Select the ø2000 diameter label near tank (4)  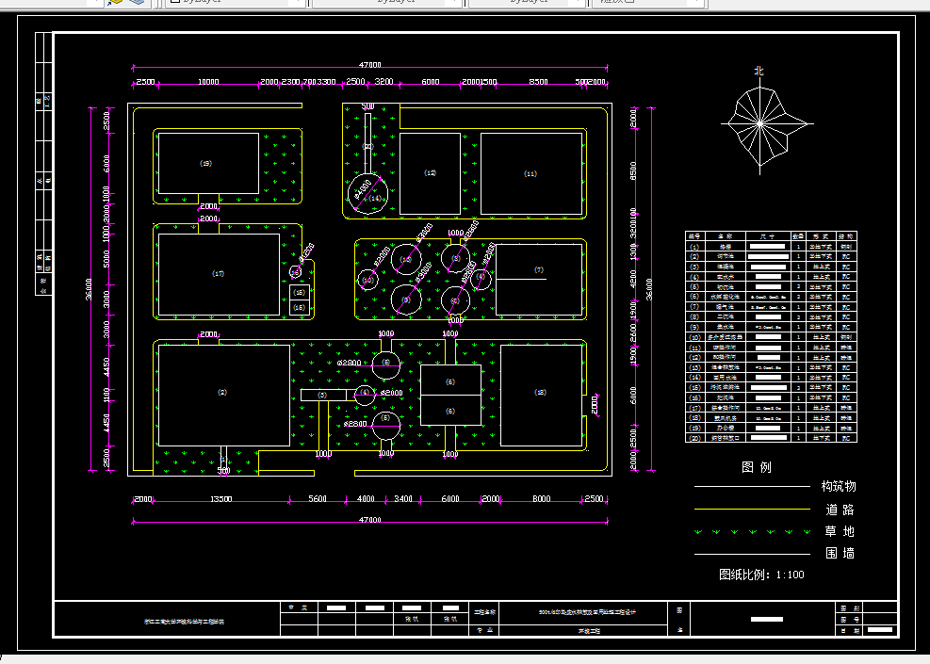pos(391,393)
